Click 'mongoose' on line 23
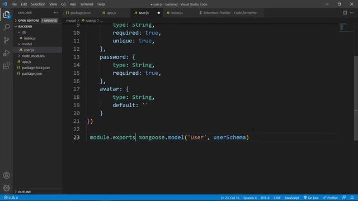 (x=152, y=137)
